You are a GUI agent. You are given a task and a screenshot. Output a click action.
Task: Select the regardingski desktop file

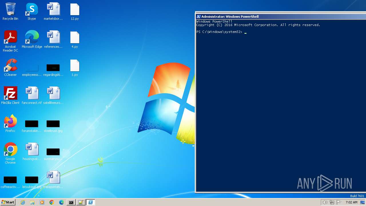[53, 70]
